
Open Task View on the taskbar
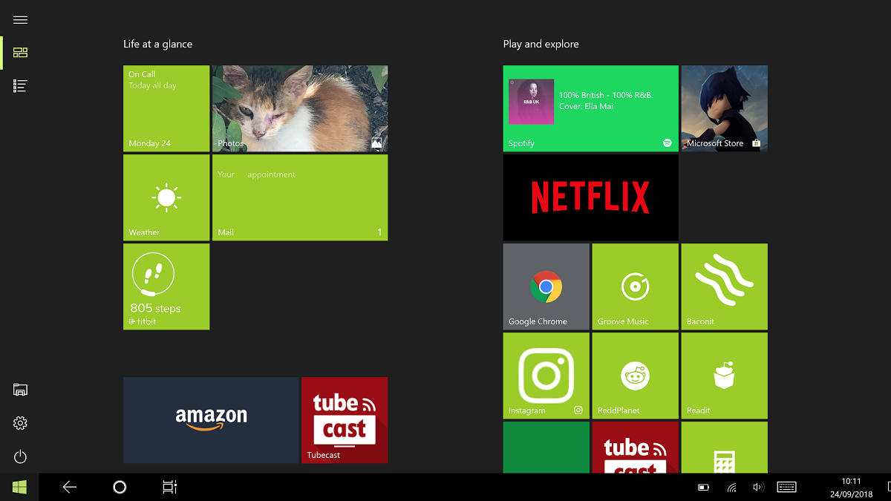169,487
